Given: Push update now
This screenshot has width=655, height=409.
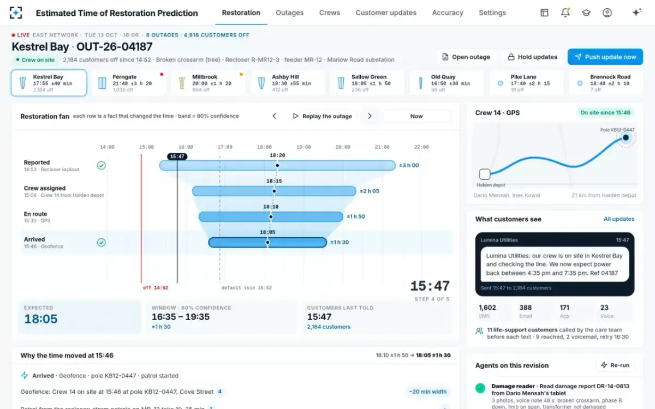Looking at the screenshot, I should pyautogui.click(x=605, y=57).
